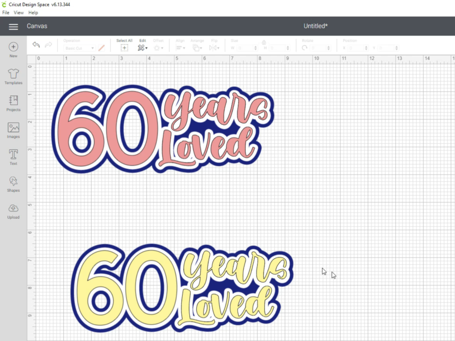This screenshot has width=455, height=341.
Task: Open the Help menu
Action: [33, 13]
